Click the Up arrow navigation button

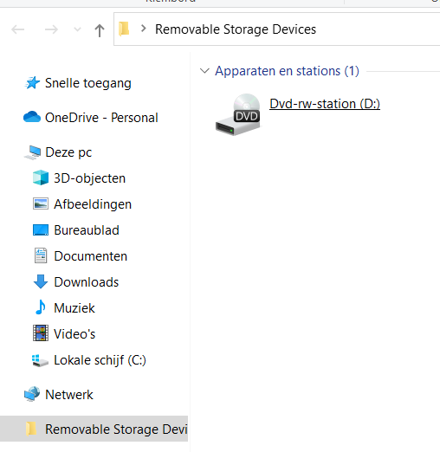(100, 30)
